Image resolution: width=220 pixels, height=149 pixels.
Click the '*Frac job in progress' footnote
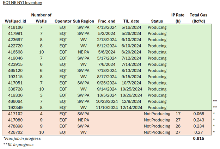[x=22, y=138]
